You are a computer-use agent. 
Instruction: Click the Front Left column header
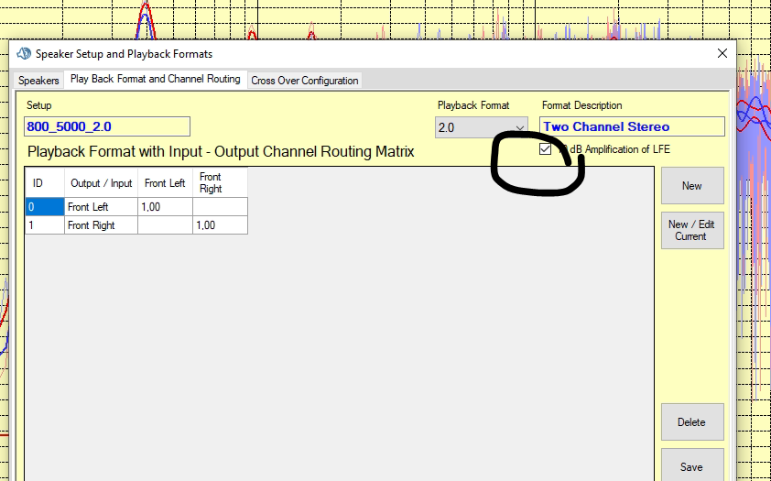(165, 183)
